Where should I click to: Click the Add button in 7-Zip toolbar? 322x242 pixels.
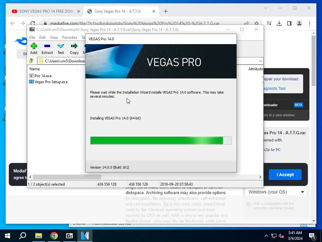(34, 49)
